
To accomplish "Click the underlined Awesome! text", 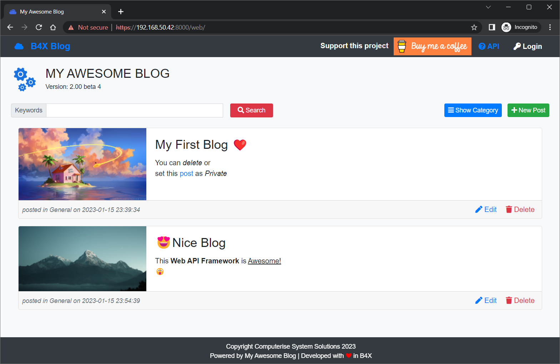I will click(264, 261).
